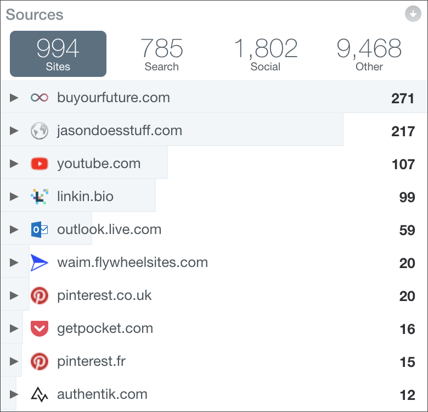Image resolution: width=428 pixels, height=412 pixels.
Task: Switch to the 785 Search tab
Action: (161, 54)
